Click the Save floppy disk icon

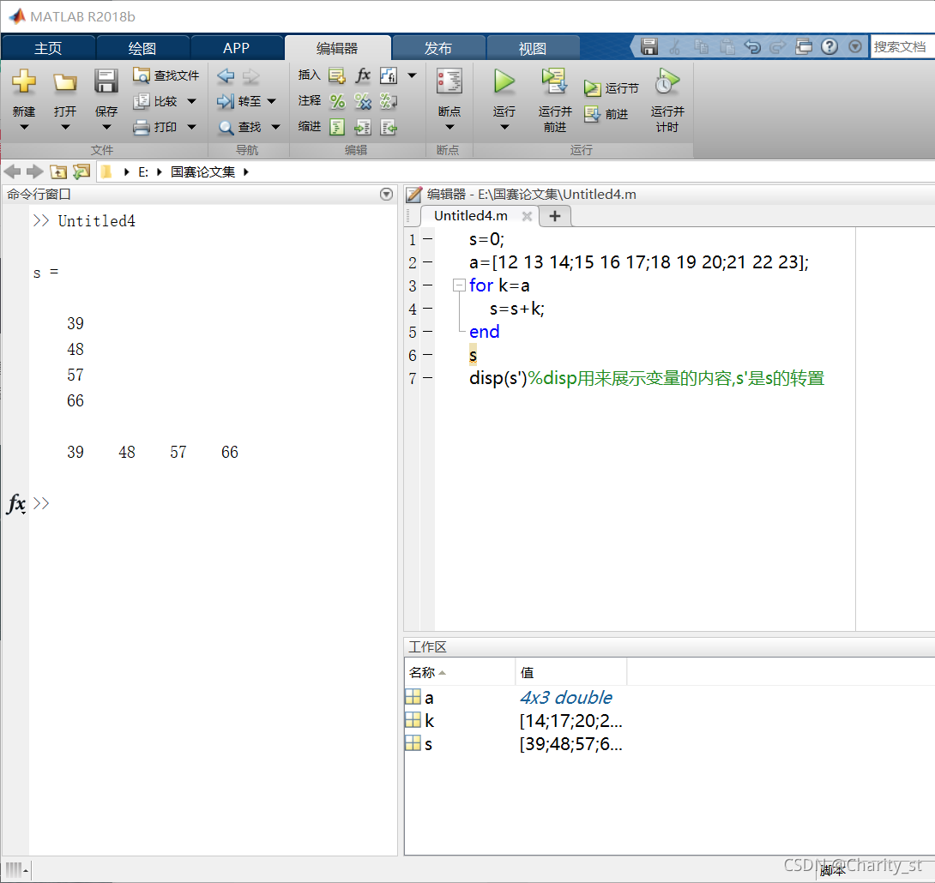coord(106,82)
